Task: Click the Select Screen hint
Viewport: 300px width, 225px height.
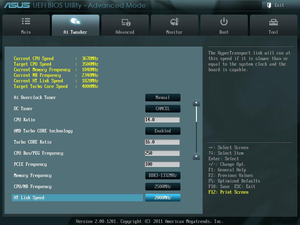Action: pyautogui.click(x=229, y=148)
